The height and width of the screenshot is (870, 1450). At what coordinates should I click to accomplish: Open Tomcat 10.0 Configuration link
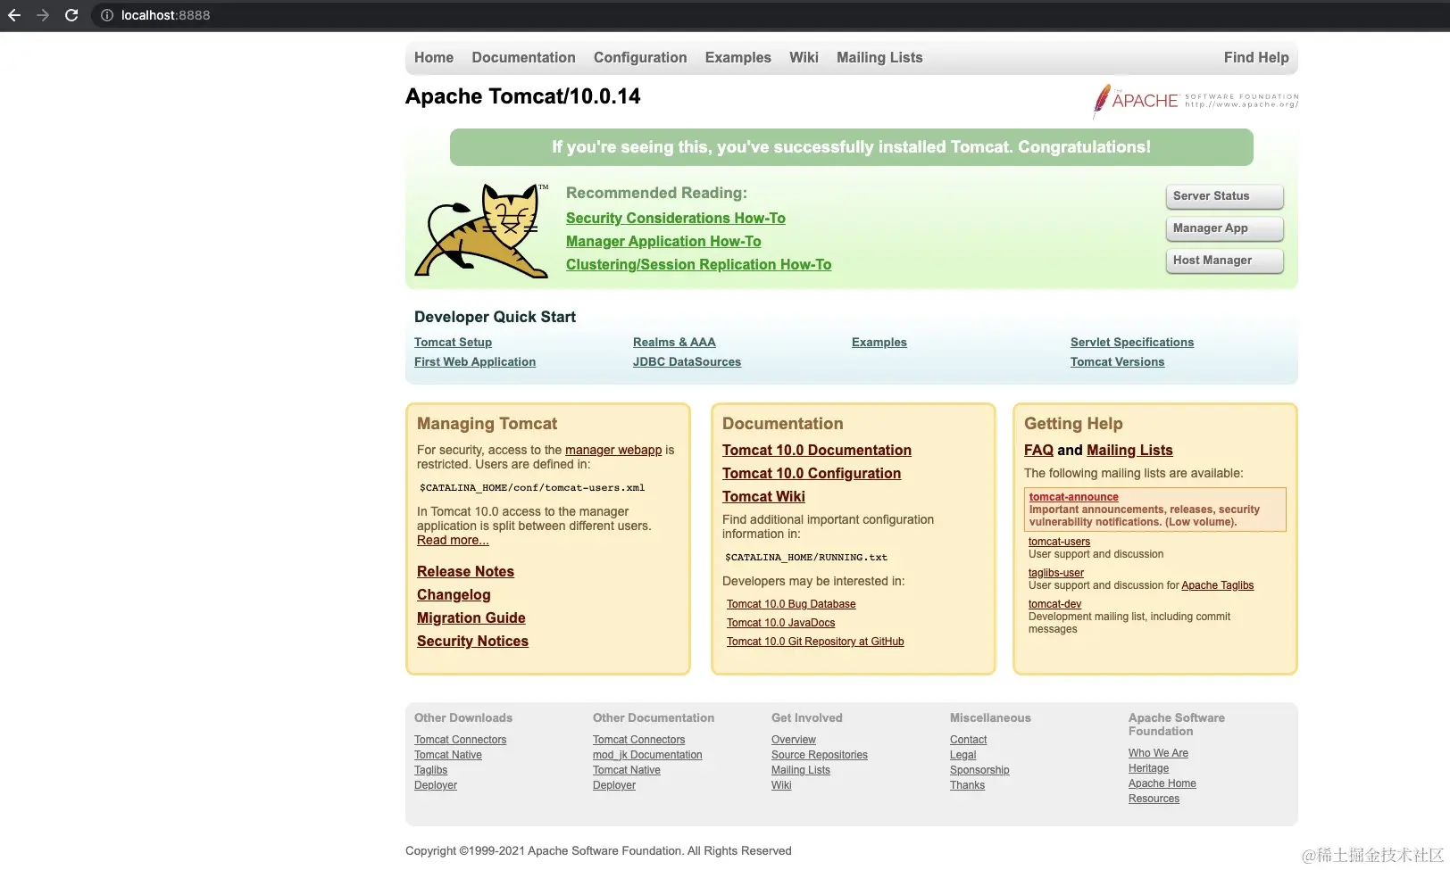[812, 473]
